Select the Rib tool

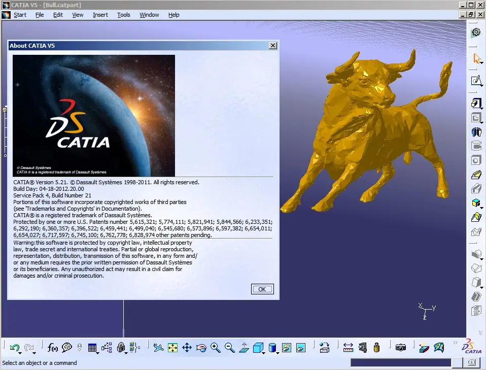click(476, 175)
